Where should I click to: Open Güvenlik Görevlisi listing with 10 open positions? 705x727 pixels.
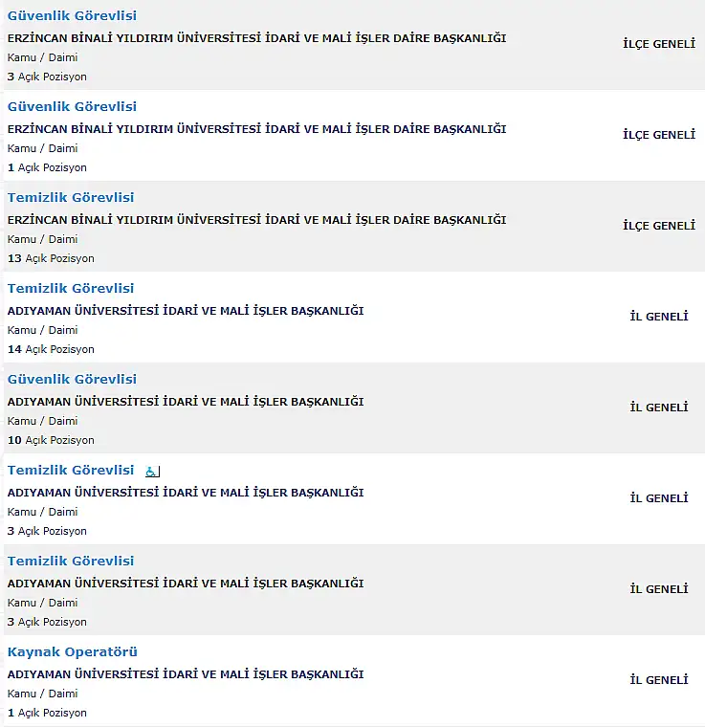72,379
